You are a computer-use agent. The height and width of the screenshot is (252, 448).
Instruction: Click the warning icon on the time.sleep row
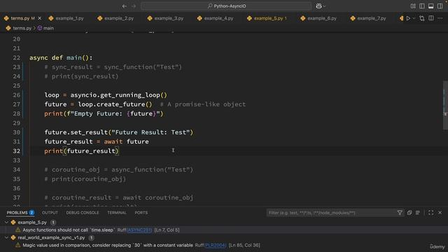(x=17, y=230)
